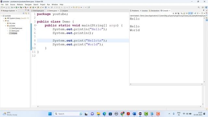Click the Open Type toolbar icon
The image size is (208, 117).
click(38, 7)
